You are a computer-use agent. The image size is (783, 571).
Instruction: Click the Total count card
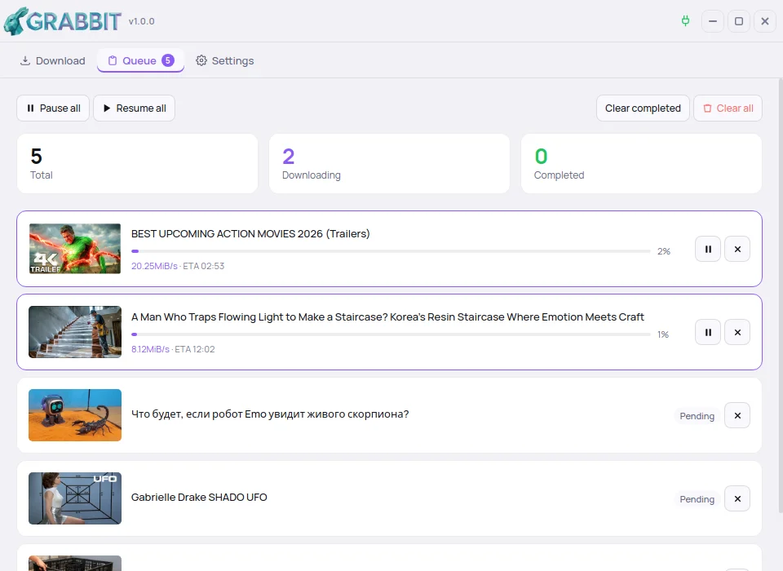(x=137, y=163)
